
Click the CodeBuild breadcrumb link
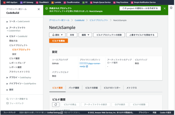coord(80,20)
